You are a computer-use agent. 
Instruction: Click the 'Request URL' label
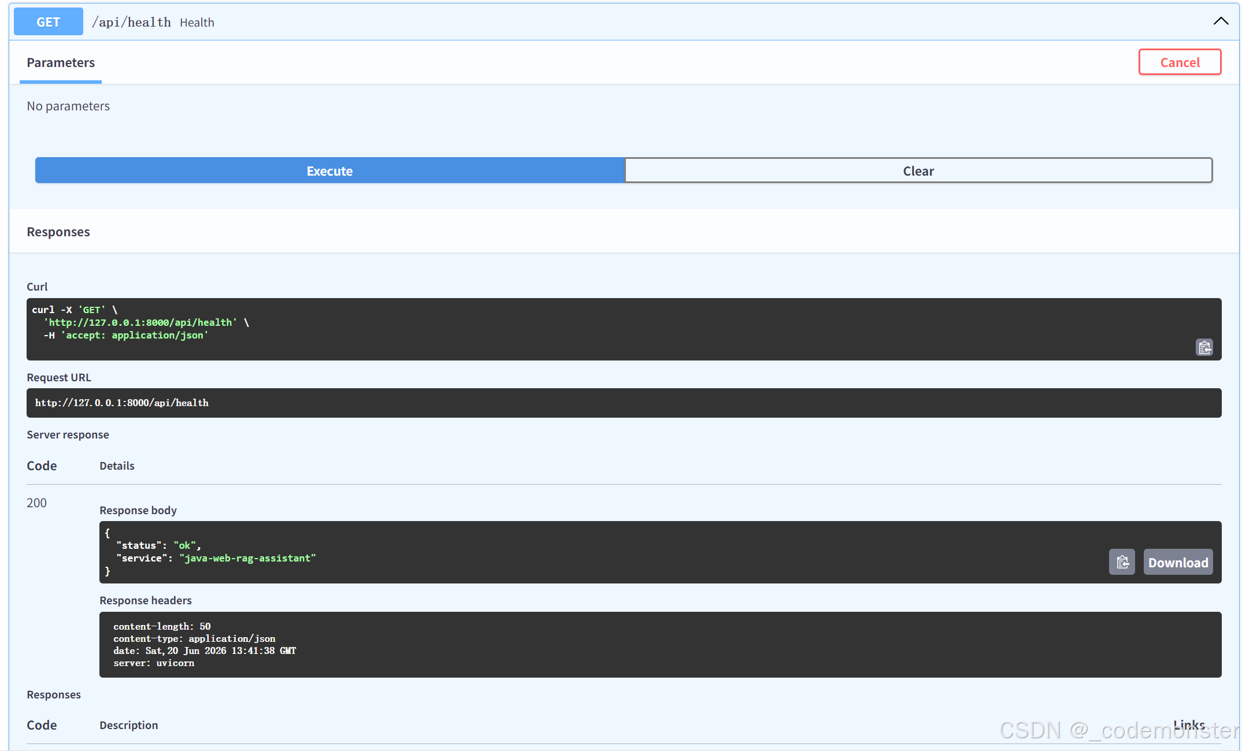click(59, 377)
